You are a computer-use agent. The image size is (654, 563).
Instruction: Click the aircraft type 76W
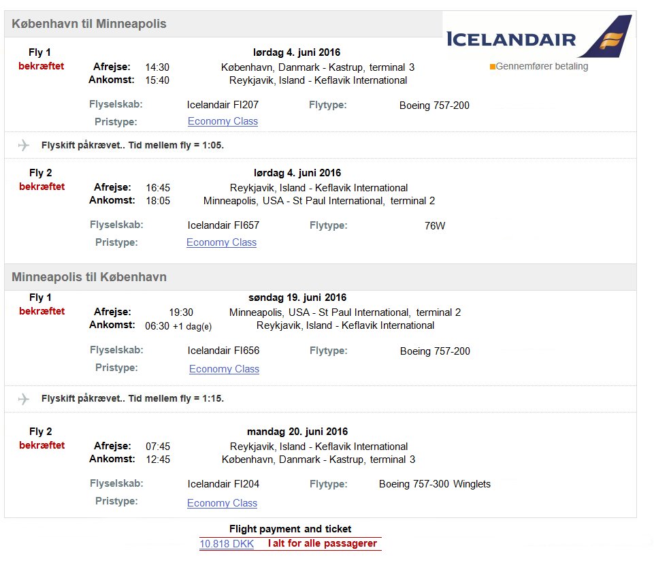point(435,226)
